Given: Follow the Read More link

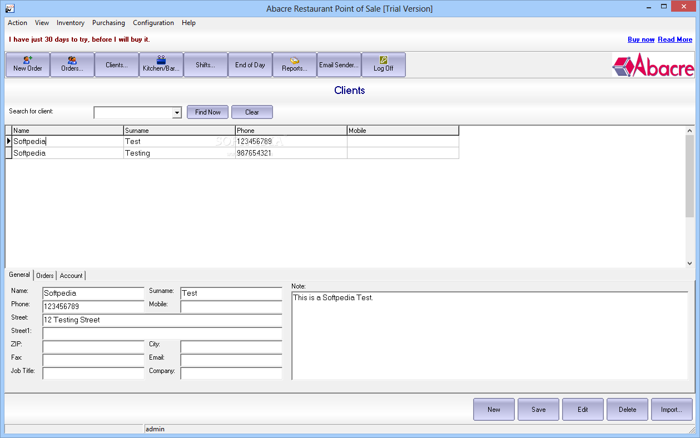Looking at the screenshot, I should [x=675, y=39].
